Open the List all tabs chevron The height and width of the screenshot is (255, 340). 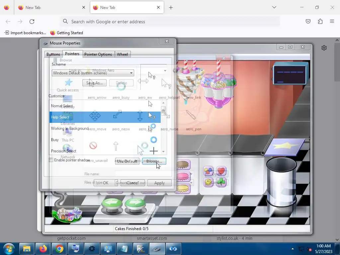(274, 7)
